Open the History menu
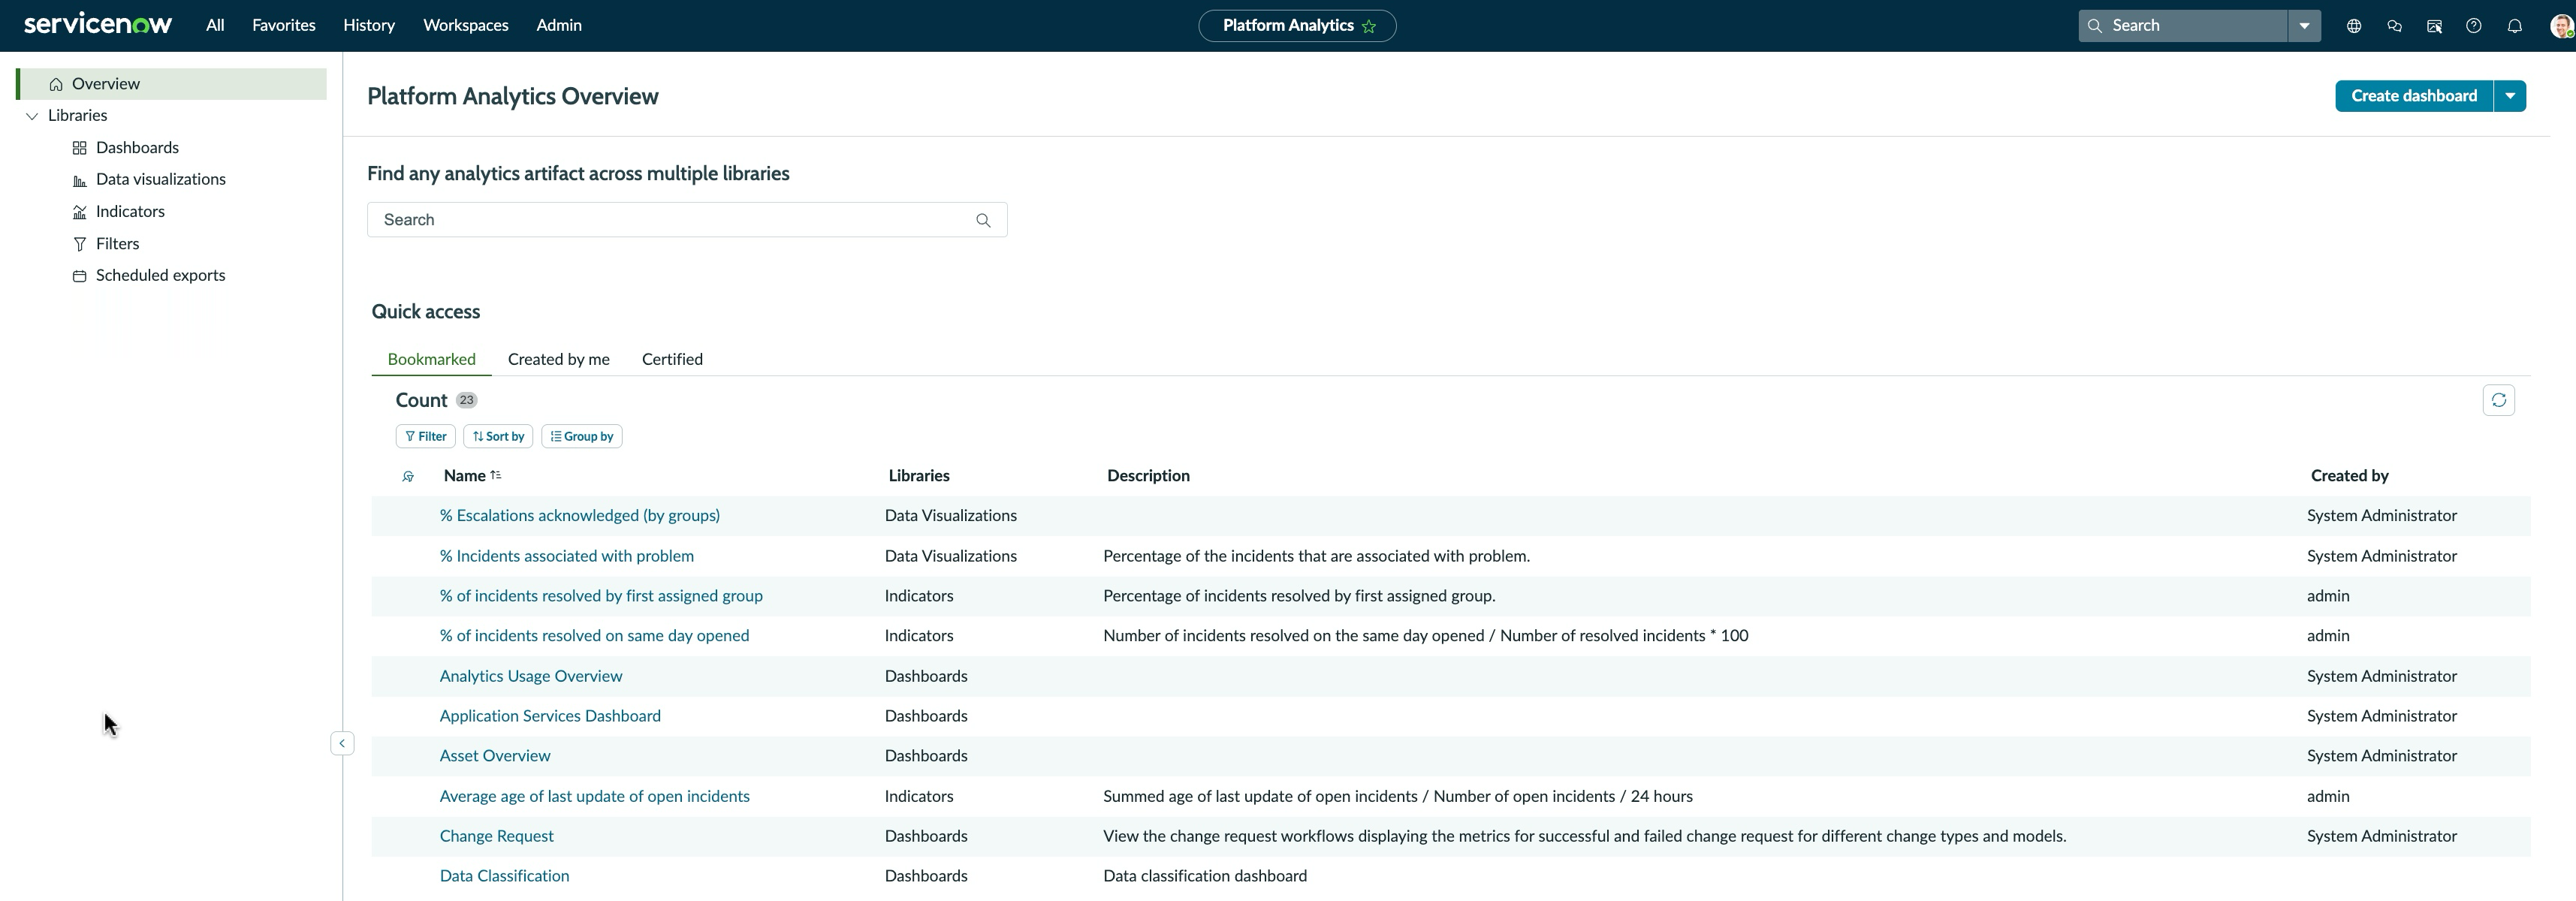This screenshot has width=2576, height=901. point(369,25)
